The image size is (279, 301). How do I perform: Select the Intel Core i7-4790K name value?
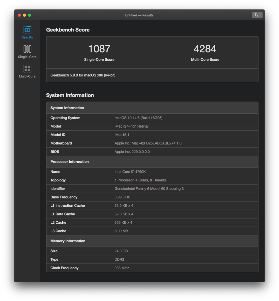(x=130, y=172)
